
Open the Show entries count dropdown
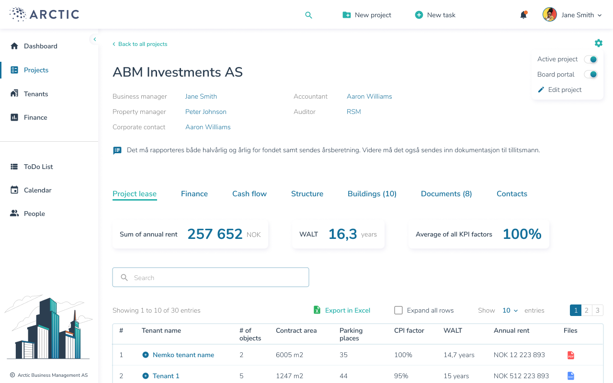[510, 310]
